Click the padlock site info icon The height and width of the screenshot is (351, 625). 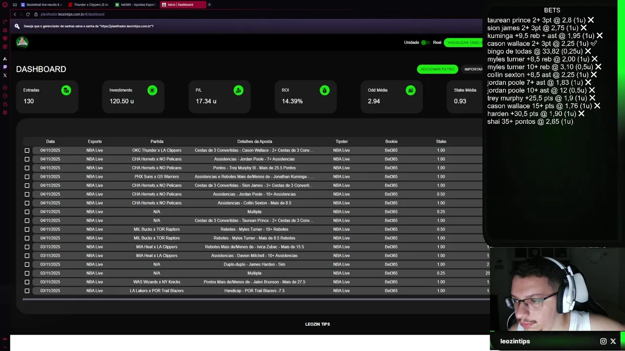pos(36,14)
